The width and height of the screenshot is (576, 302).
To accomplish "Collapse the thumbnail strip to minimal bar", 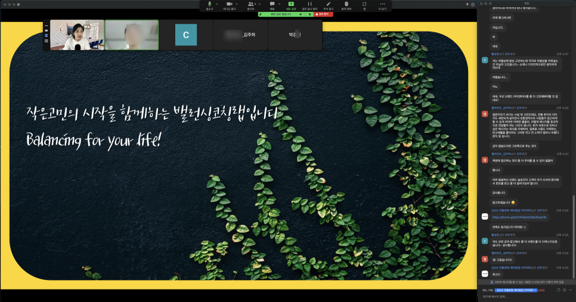I will point(47,26).
